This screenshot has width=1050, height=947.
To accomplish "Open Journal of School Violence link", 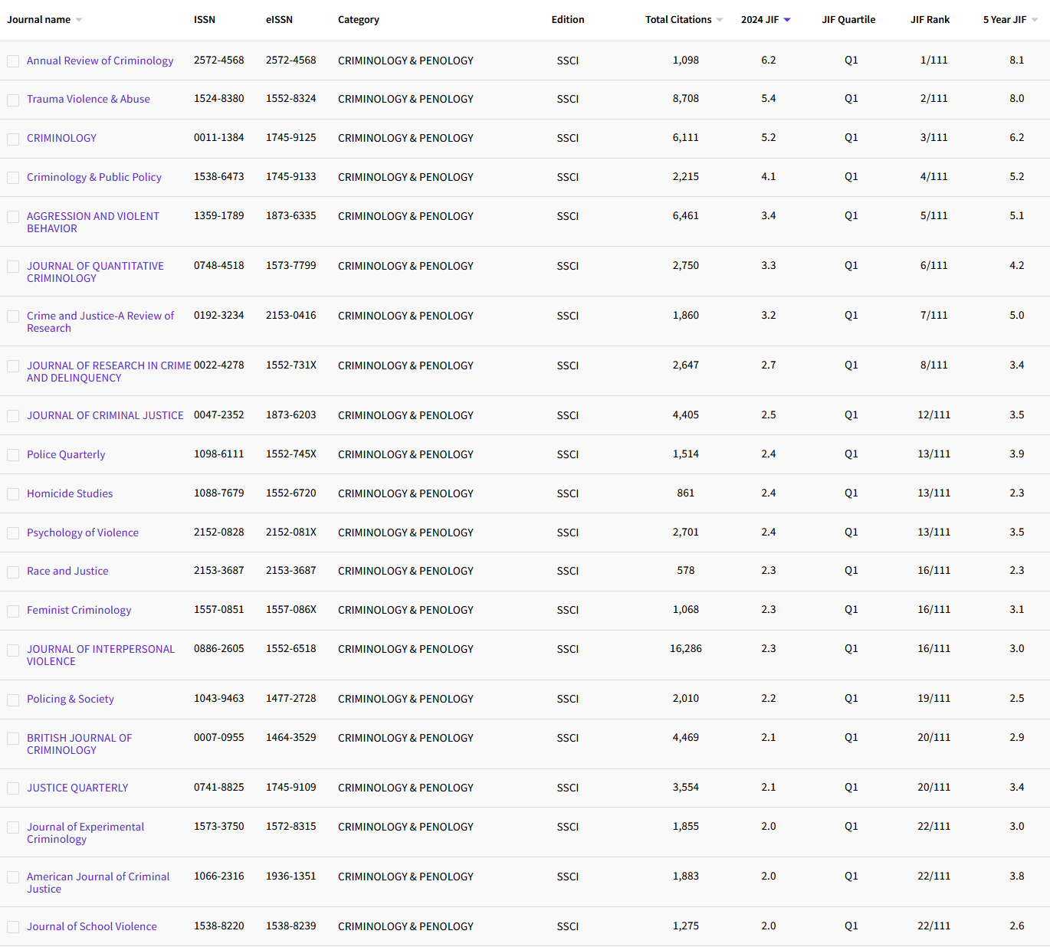I will point(92,926).
